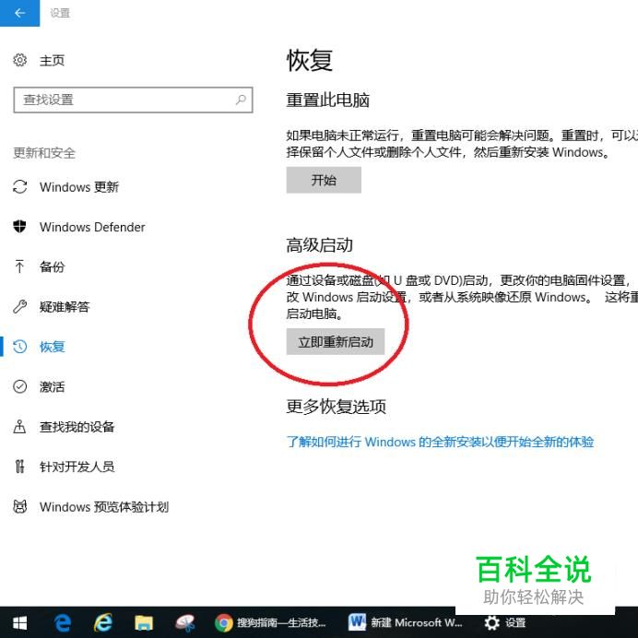Launch Internet Explorer from taskbar

point(103,622)
